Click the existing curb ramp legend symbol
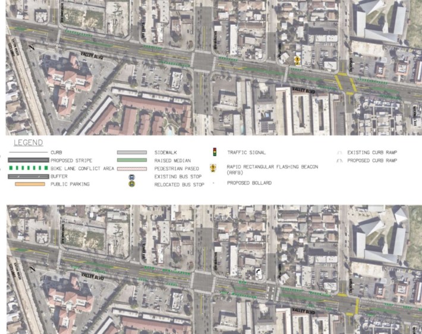This screenshot has width=422, height=334. click(339, 153)
